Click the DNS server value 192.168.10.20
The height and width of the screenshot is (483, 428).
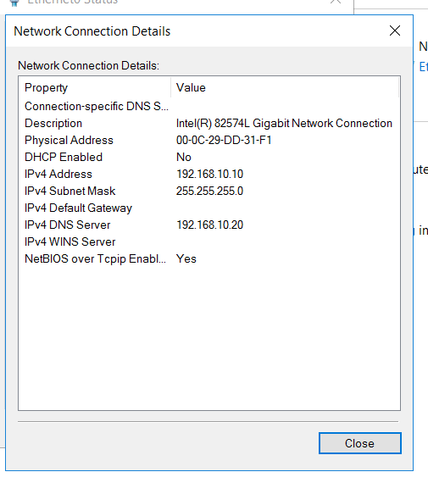coord(209,225)
